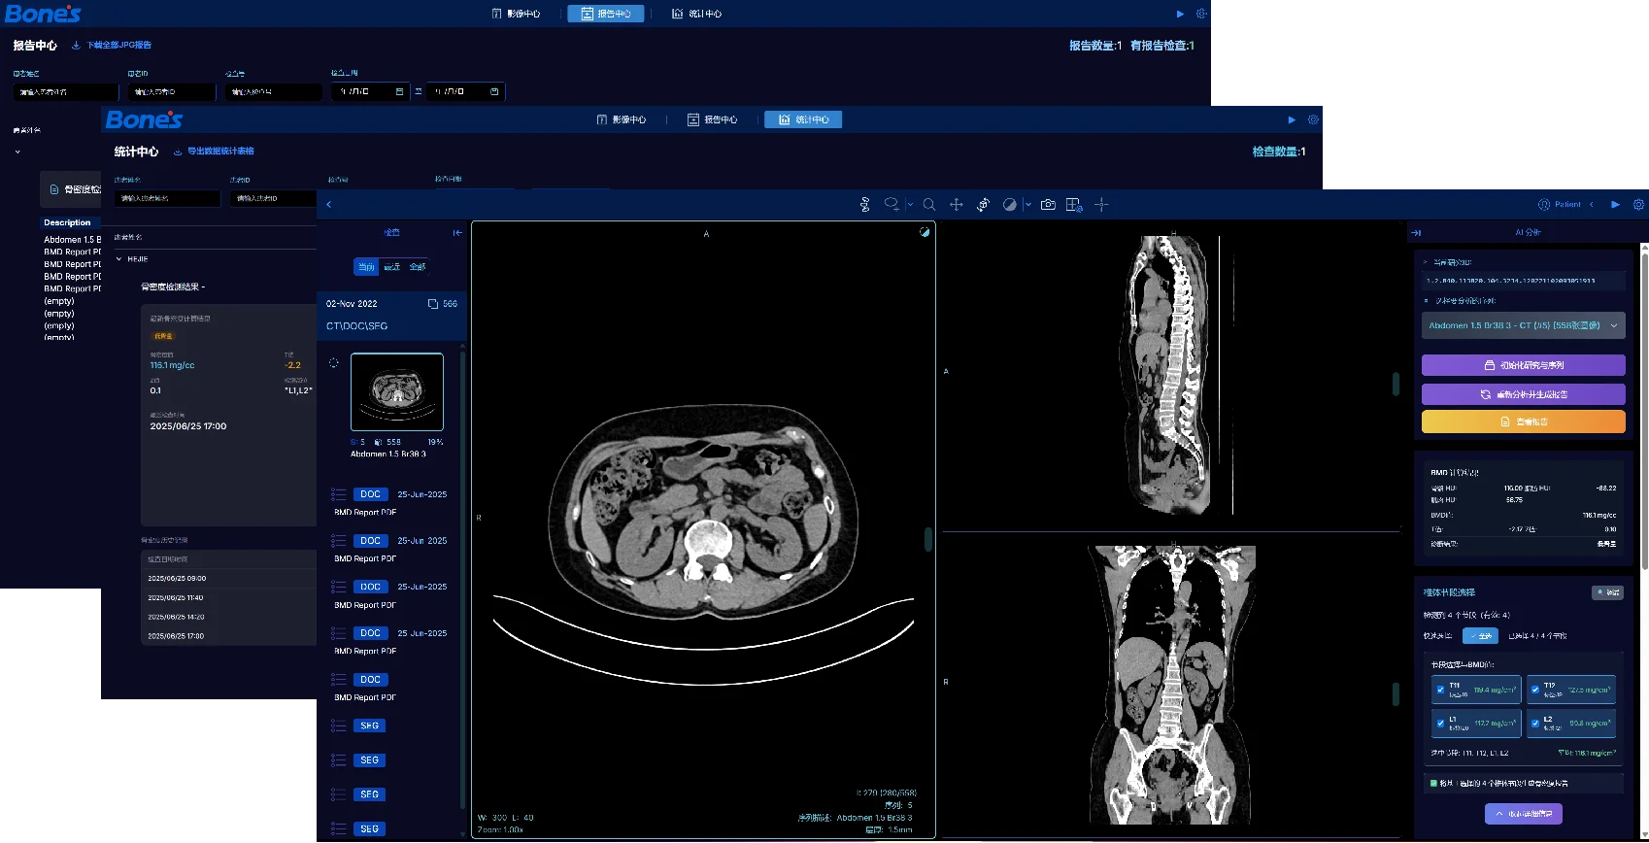The width and height of the screenshot is (1649, 843).
Task: Click purple initialize study and series button
Action: click(x=1524, y=365)
